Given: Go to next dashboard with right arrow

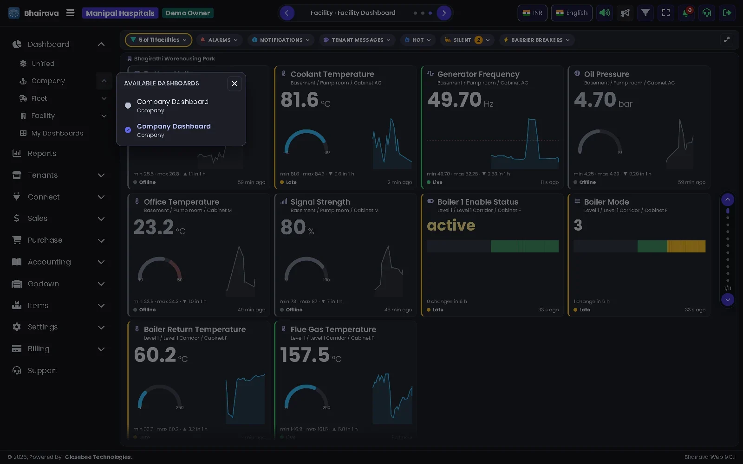Looking at the screenshot, I should (x=444, y=13).
